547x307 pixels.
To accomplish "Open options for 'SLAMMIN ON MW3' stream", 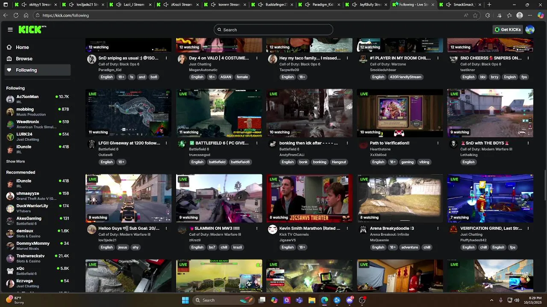I will point(257,229).
